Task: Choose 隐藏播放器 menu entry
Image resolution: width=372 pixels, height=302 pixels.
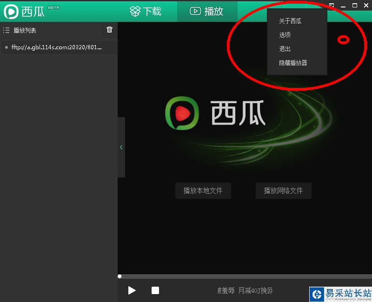Action: 293,63
